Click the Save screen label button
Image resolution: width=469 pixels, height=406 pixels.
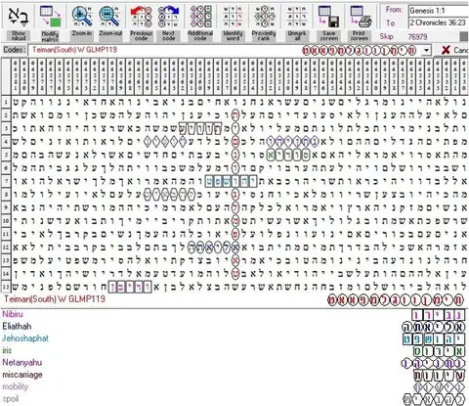click(328, 36)
